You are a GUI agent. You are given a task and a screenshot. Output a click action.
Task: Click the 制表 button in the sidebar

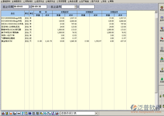[x=161, y=70]
